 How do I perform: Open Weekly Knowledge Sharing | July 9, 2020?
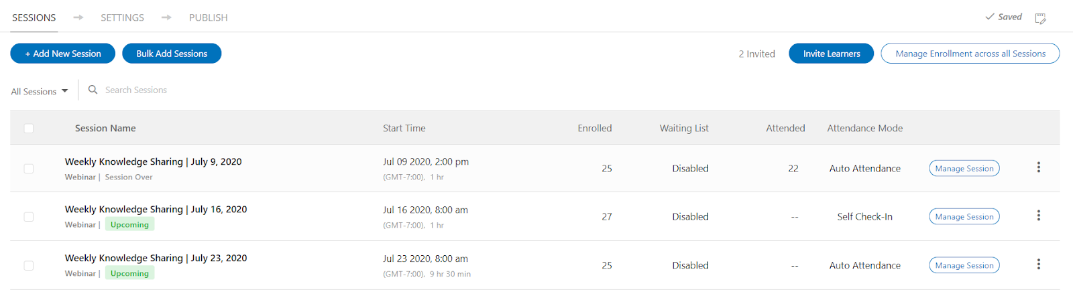click(x=153, y=161)
